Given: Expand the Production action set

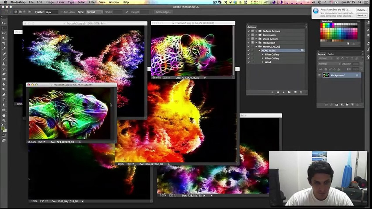Looking at the screenshot, I should [256, 43].
